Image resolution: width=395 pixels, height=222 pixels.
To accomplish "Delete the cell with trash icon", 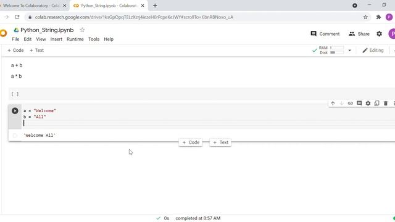I will pos(386,103).
